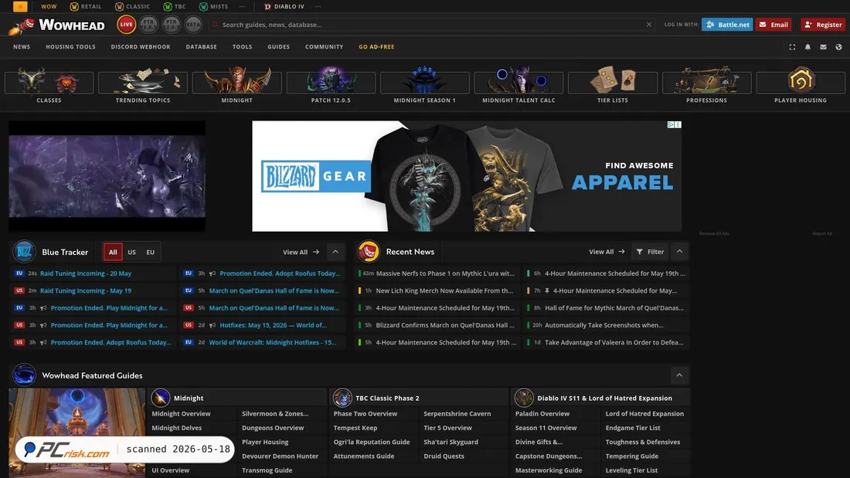
Task: Open the Midnight Talent Calc tile
Action: click(518, 84)
